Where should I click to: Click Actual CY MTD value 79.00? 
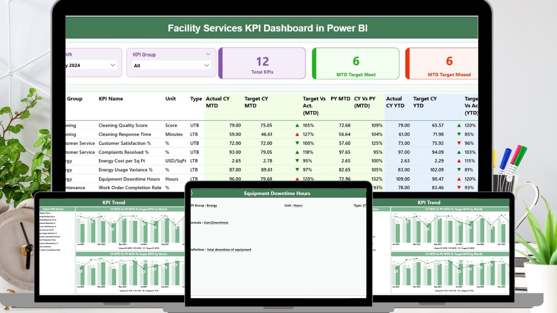[x=235, y=126]
